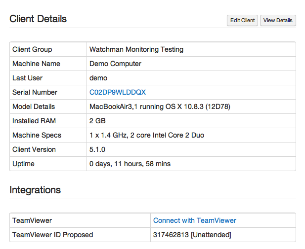Select the Client Version 5.1.0 value
Screen dimensions: 305x249
pyautogui.click(x=97, y=149)
